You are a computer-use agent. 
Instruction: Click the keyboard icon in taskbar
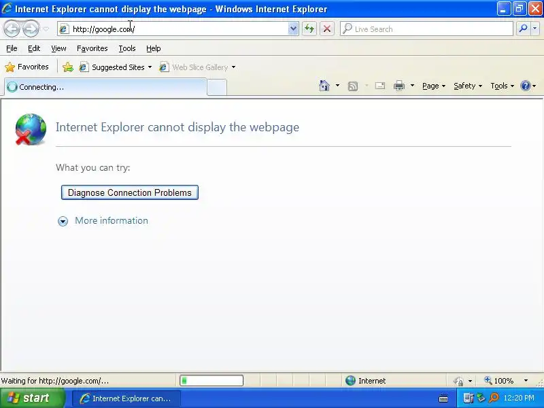[443, 398]
